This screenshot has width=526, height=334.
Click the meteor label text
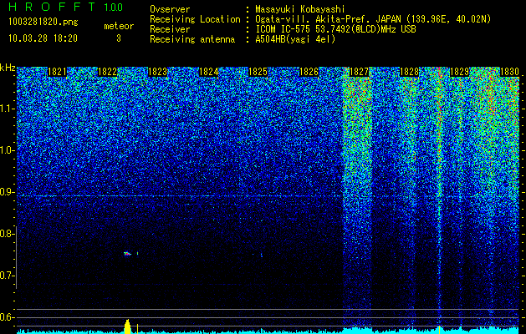click(x=119, y=26)
